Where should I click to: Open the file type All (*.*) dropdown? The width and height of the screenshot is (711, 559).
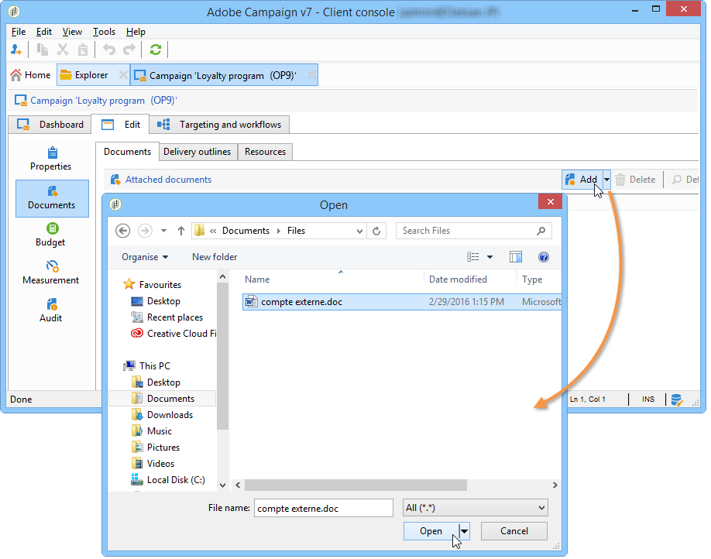click(476, 508)
